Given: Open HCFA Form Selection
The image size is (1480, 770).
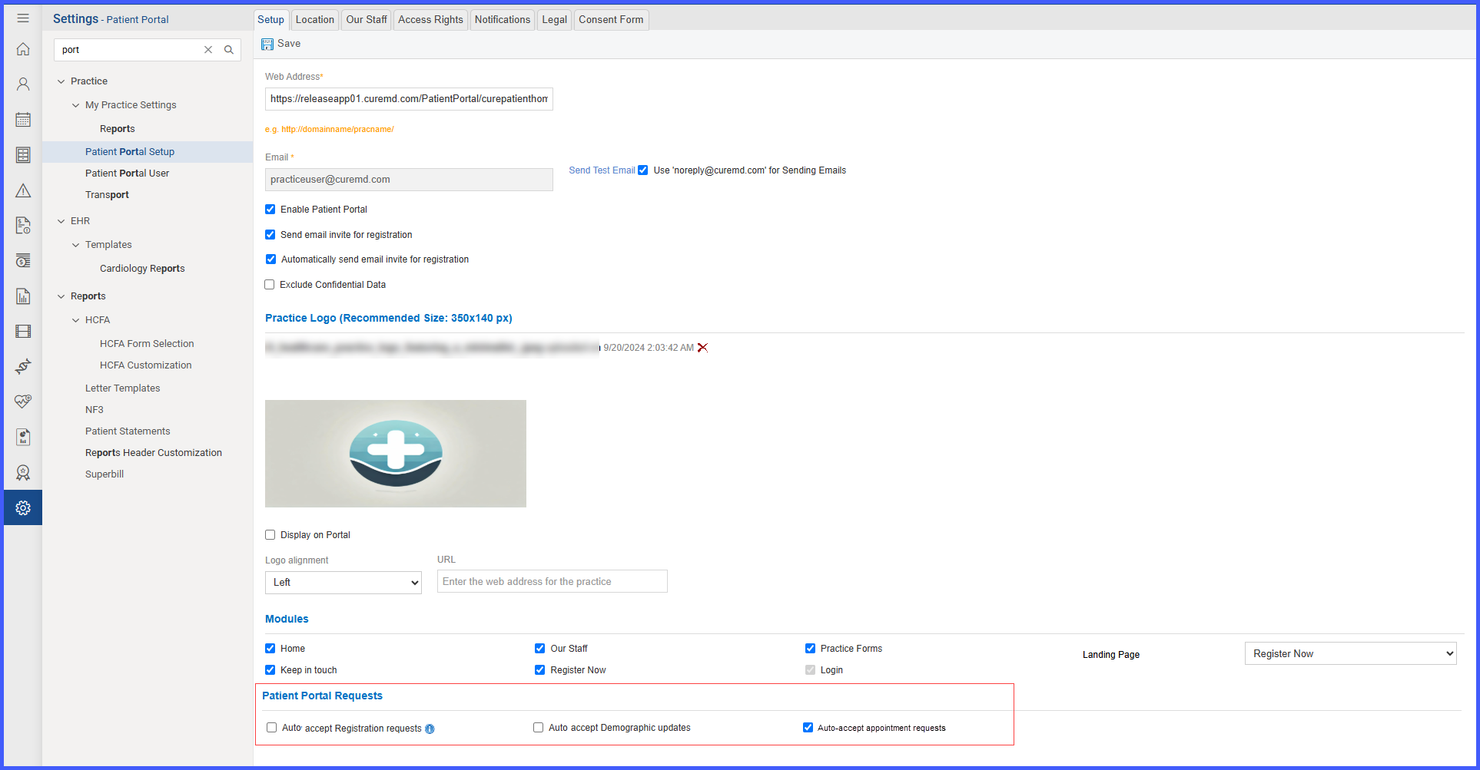Looking at the screenshot, I should [147, 344].
